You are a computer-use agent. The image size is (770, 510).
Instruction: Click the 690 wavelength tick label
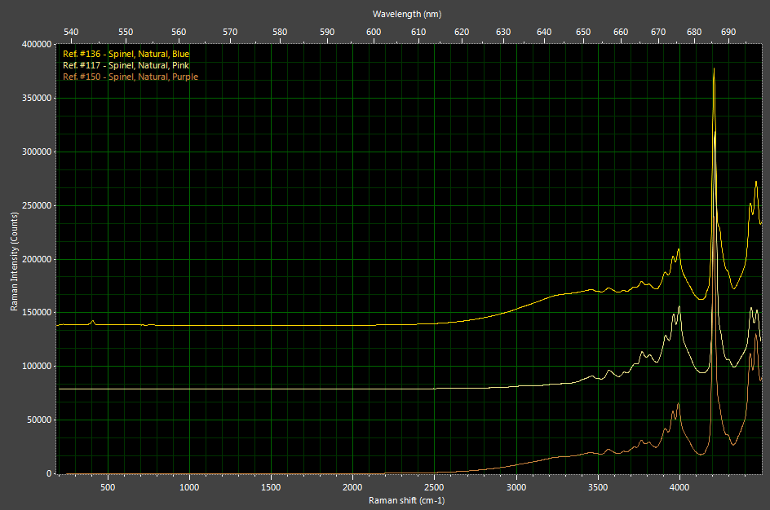pyautogui.click(x=728, y=32)
